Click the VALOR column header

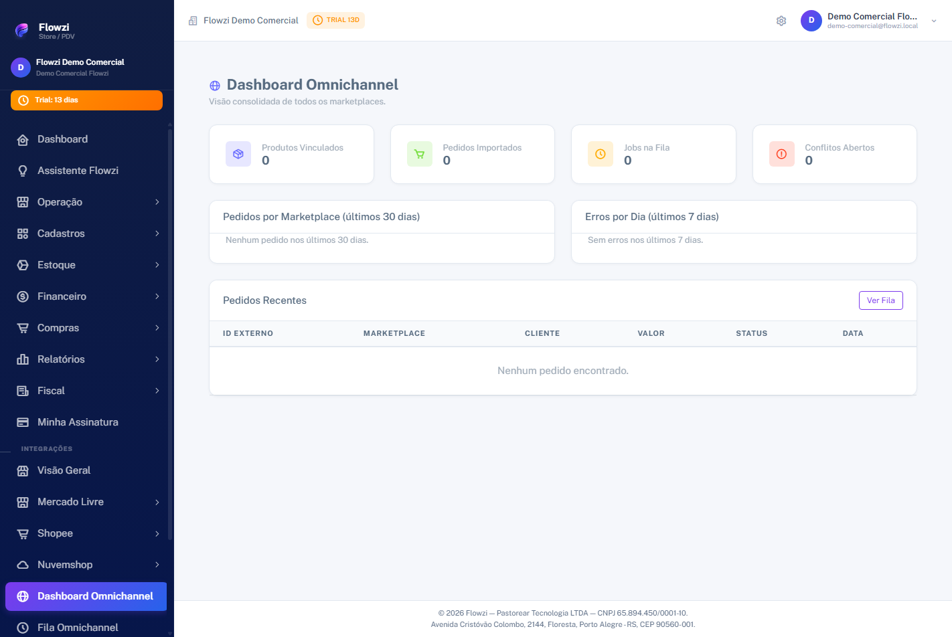(x=651, y=333)
